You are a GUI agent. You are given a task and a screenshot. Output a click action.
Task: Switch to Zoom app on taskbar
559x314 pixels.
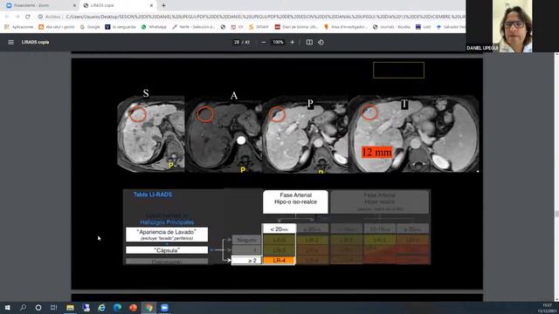pyautogui.click(x=164, y=308)
